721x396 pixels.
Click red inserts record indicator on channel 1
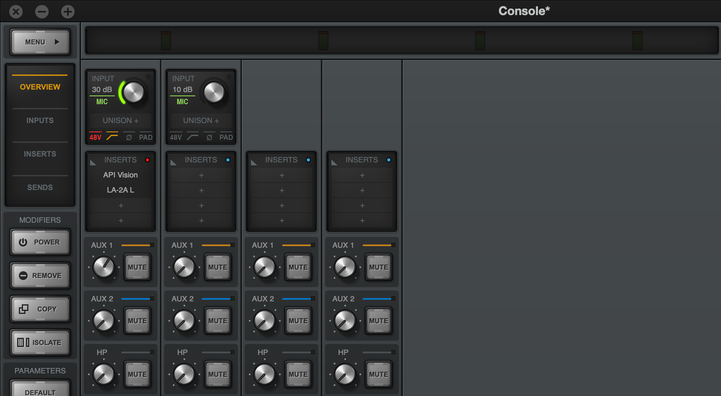(148, 160)
